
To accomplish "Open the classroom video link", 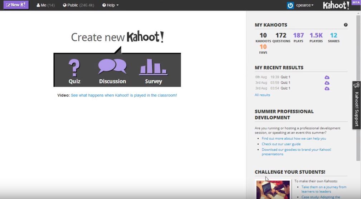I will [124, 95].
